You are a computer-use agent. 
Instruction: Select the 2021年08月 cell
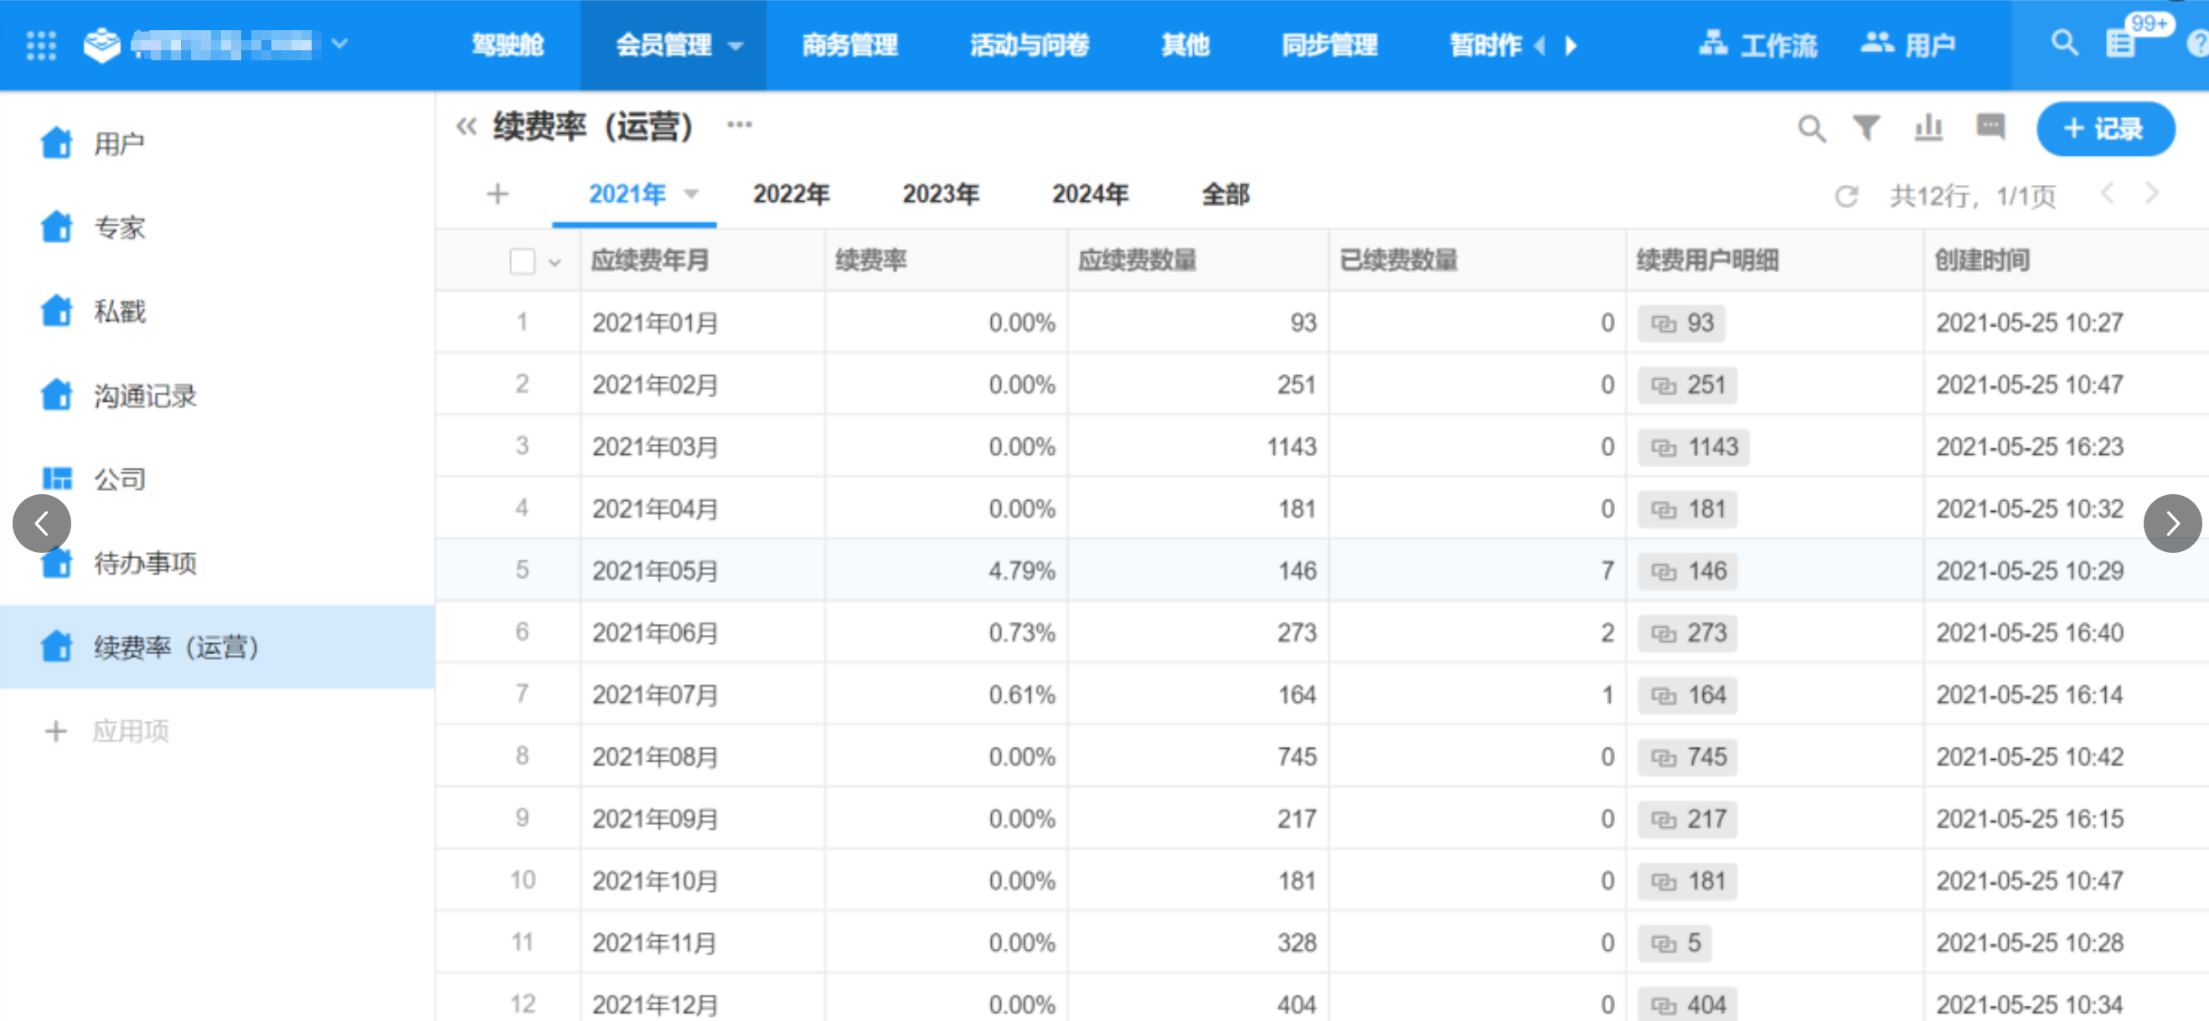point(702,757)
